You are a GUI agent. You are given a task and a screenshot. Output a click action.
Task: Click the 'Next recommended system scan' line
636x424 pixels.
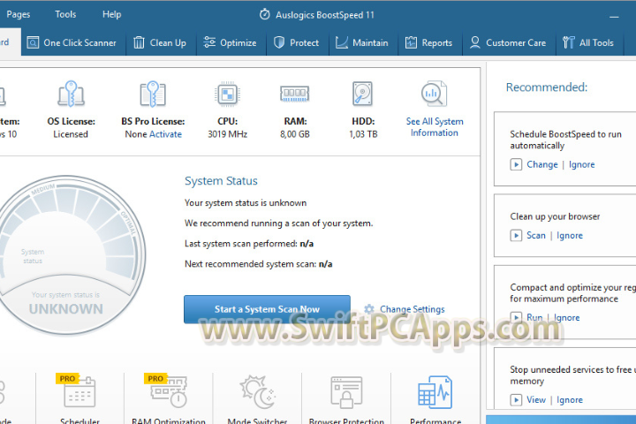point(258,264)
